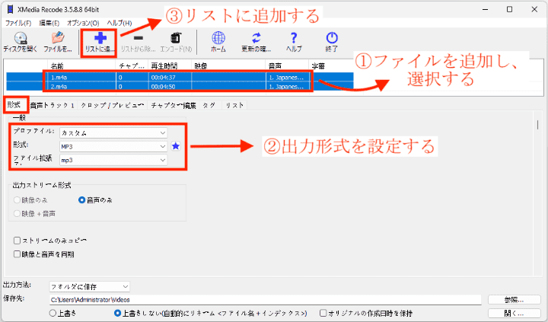Click the XMedia Recode title bar icon
Viewport: 548px width, 322px height.
(x=10, y=9)
